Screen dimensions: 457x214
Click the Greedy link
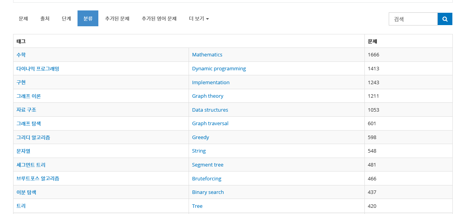tap(200, 137)
